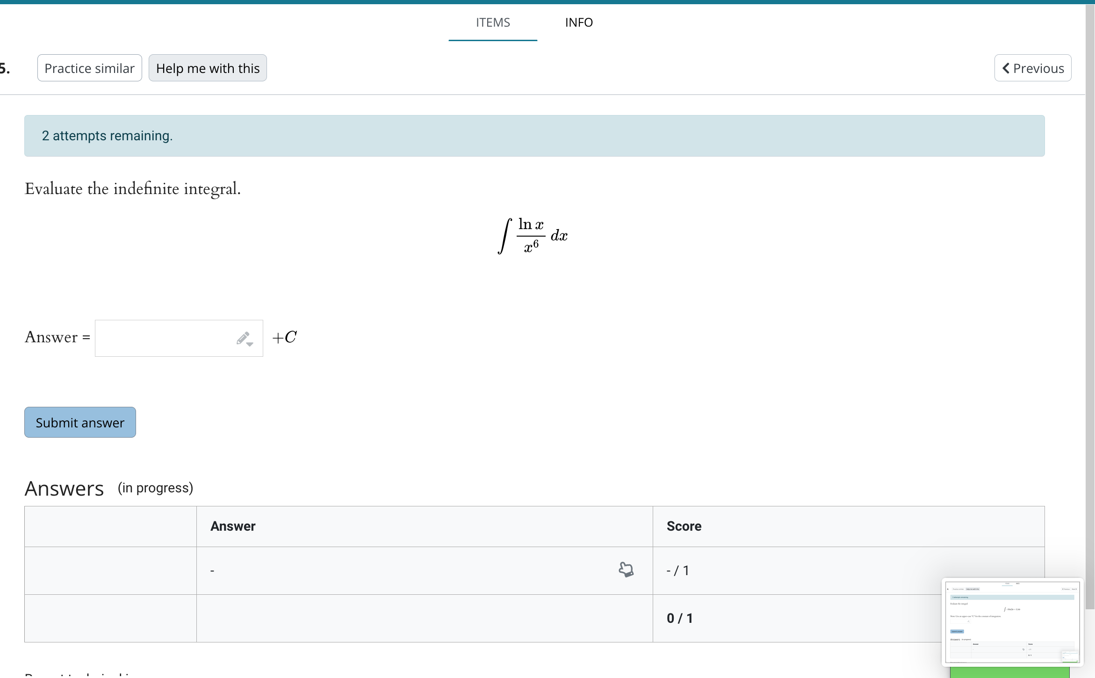Click inside the Answer input field
Image resolution: width=1095 pixels, height=678 pixels.
tap(164, 338)
